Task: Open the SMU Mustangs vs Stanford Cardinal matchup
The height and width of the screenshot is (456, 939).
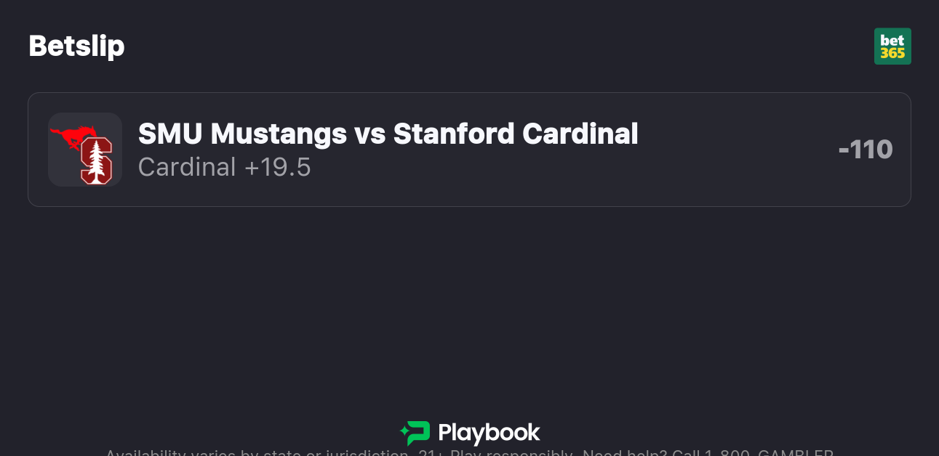Action: click(388, 134)
